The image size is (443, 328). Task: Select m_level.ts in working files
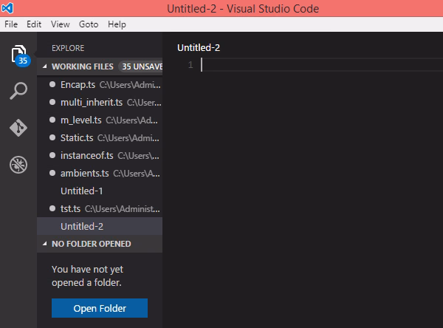pyautogui.click(x=100, y=120)
